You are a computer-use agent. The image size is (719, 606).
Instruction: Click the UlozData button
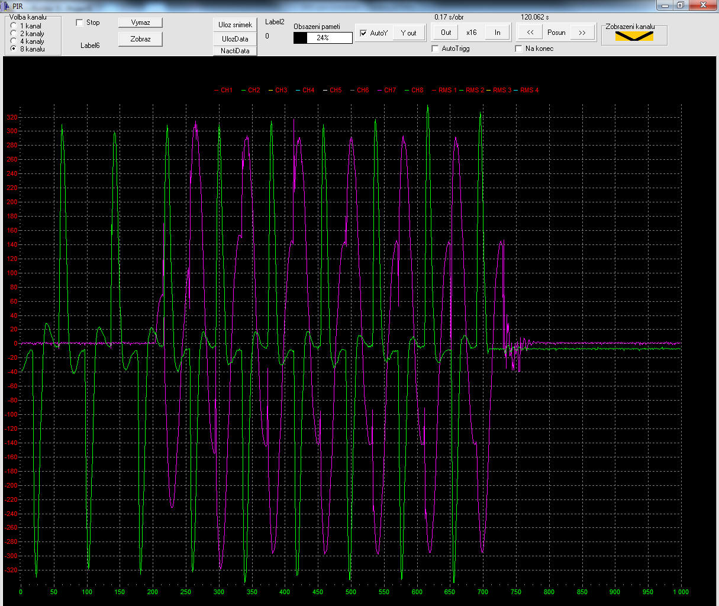235,39
